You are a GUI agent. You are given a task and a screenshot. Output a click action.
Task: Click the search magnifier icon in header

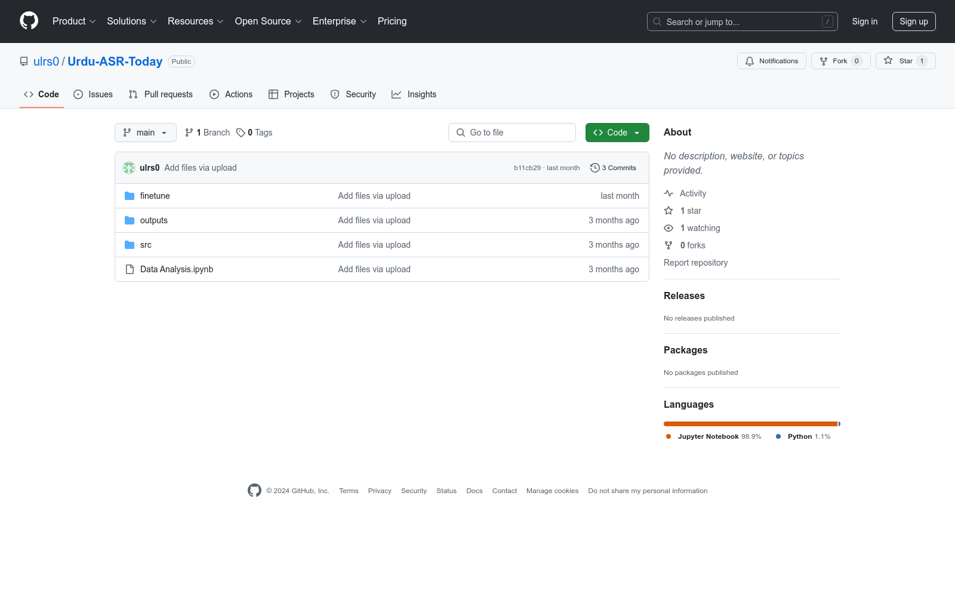click(657, 21)
